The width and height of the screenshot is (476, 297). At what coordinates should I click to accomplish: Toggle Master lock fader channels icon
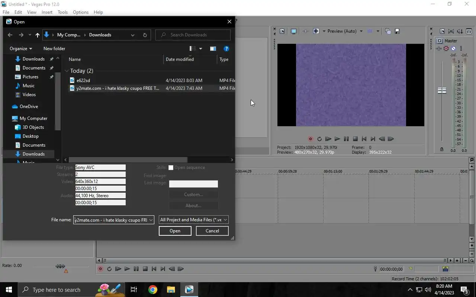[442, 149]
